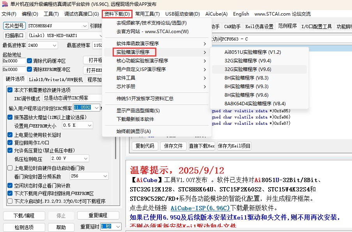Expand 软件库函数演示程序 submenu
Viewport: 352px width, 232px height.
(x=157, y=44)
